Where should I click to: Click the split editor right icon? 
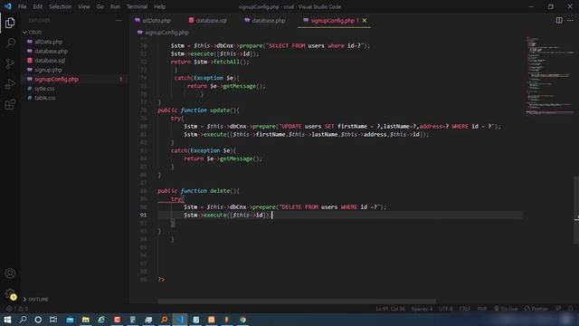pyautogui.click(x=559, y=20)
